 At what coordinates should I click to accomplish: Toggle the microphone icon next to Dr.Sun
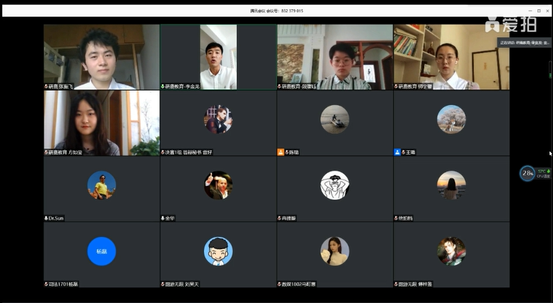(46, 218)
